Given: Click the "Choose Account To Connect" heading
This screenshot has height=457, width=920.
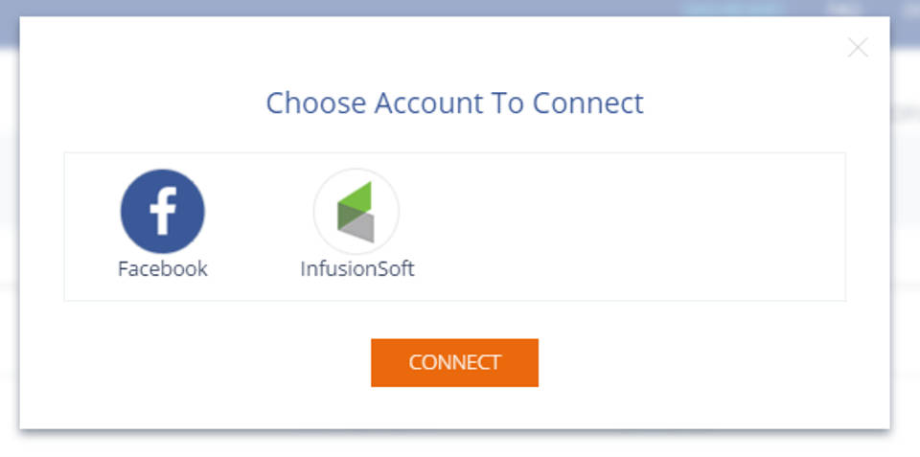Looking at the screenshot, I should click(x=454, y=103).
